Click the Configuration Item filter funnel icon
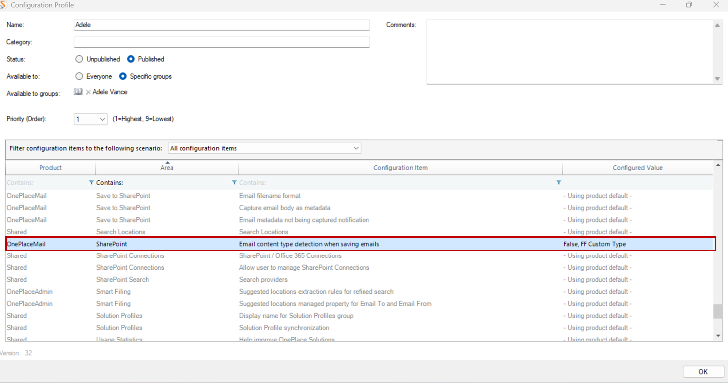 (558, 183)
